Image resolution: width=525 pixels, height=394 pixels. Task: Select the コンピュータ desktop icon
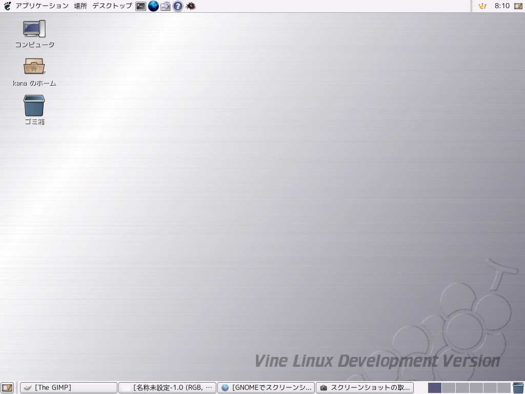[x=34, y=34]
